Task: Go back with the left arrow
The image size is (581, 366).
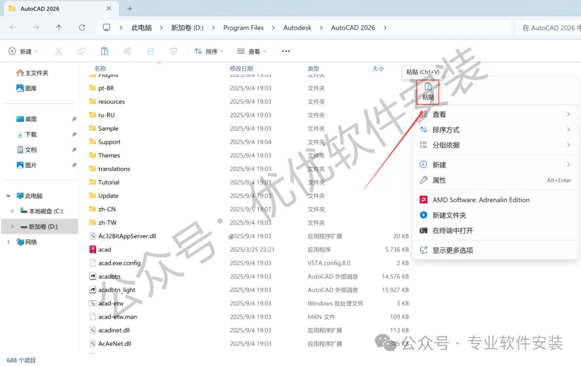Action: [13, 27]
